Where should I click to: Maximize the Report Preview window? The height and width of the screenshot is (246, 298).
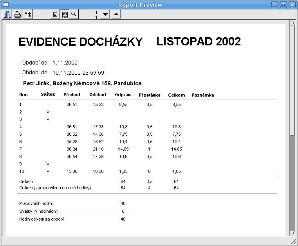point(284,5)
